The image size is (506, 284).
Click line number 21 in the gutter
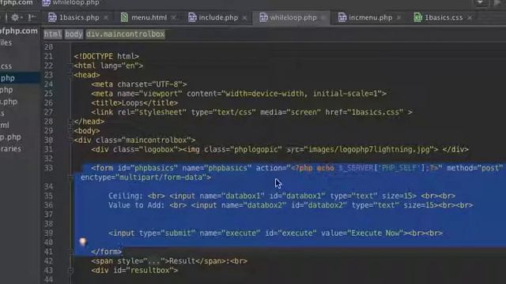(48, 56)
